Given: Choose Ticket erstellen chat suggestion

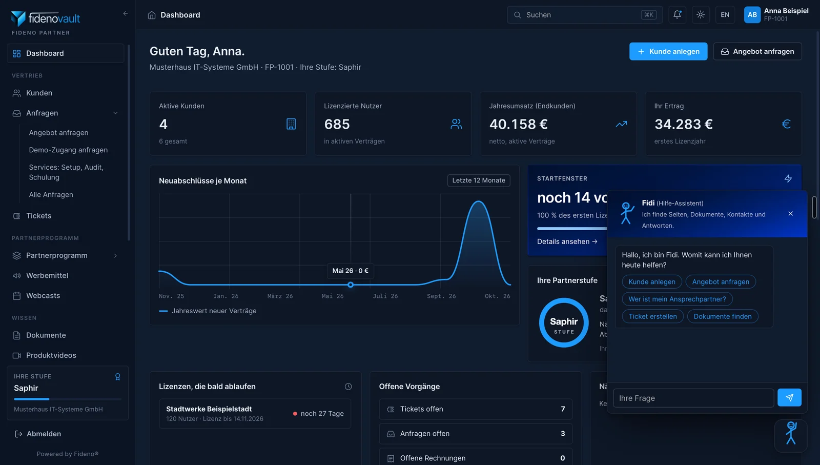Looking at the screenshot, I should coord(652,317).
